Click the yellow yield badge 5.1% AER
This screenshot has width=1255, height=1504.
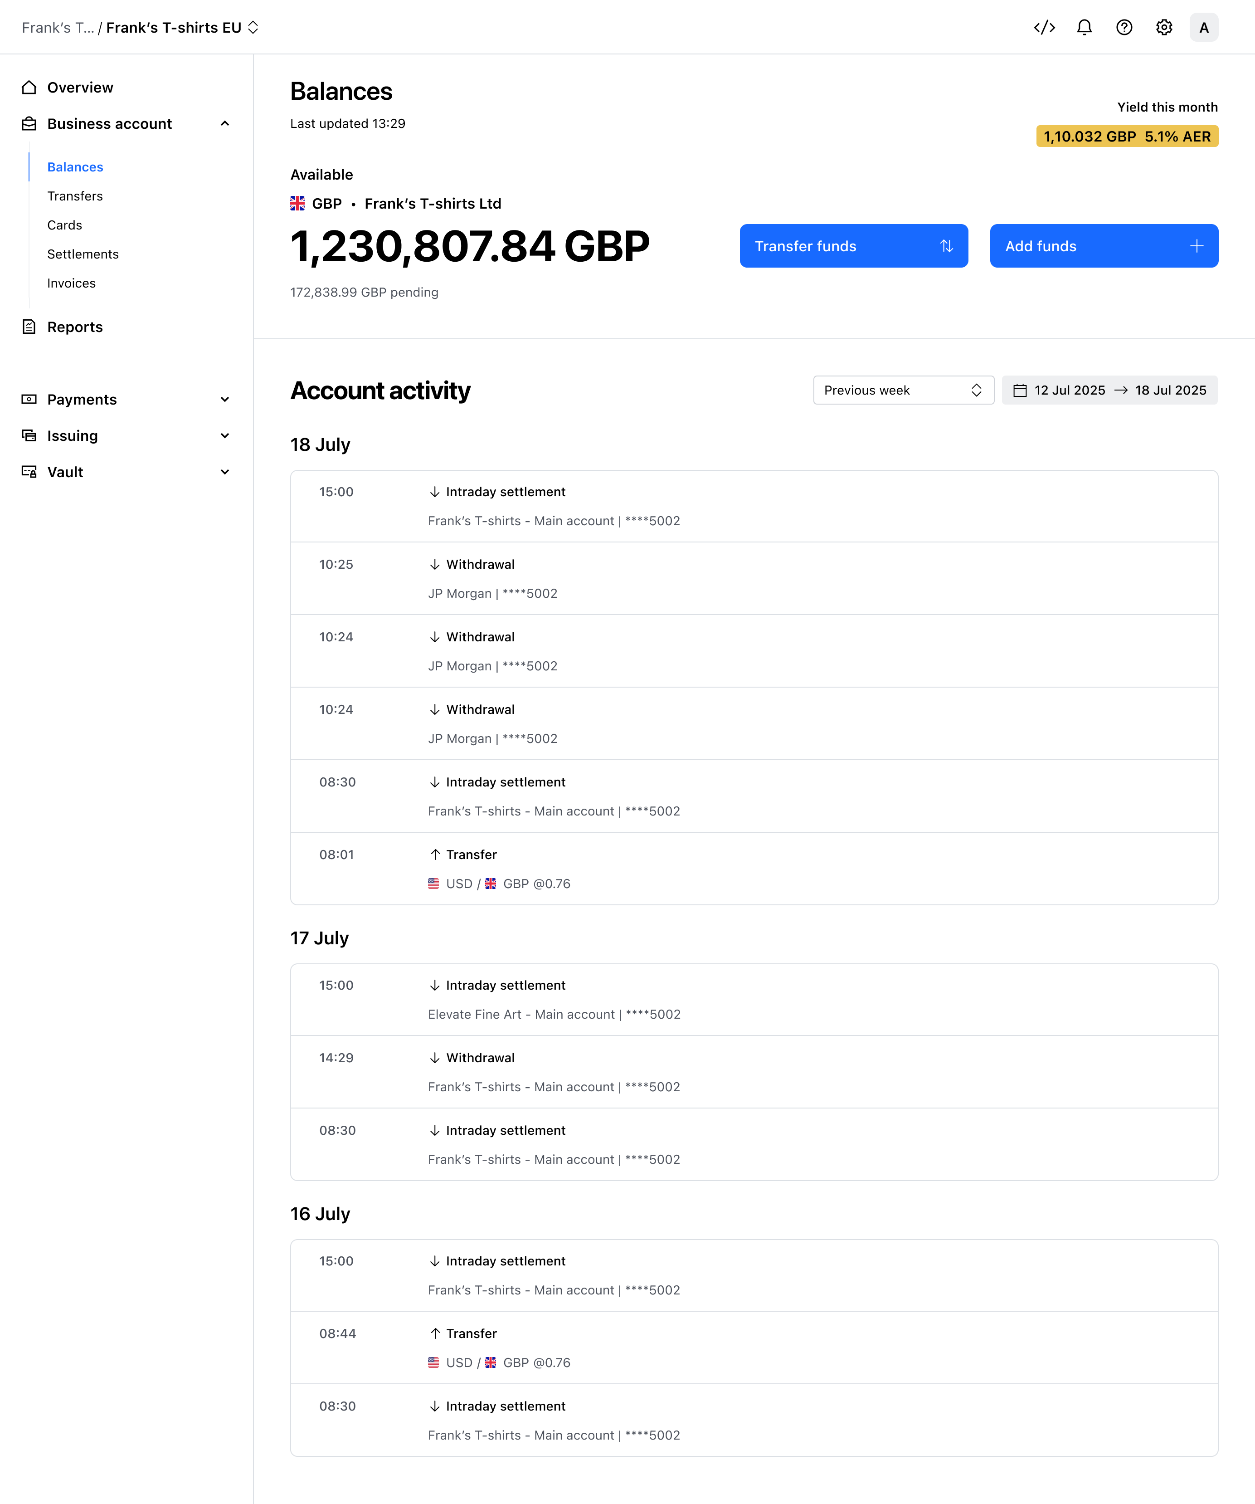pyautogui.click(x=1127, y=136)
